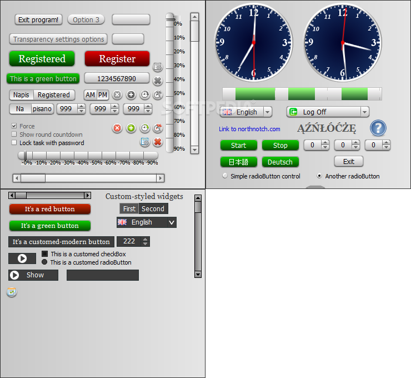This screenshot has height=378, width=411.
Task: Click the dark Show button
Action: click(33, 275)
